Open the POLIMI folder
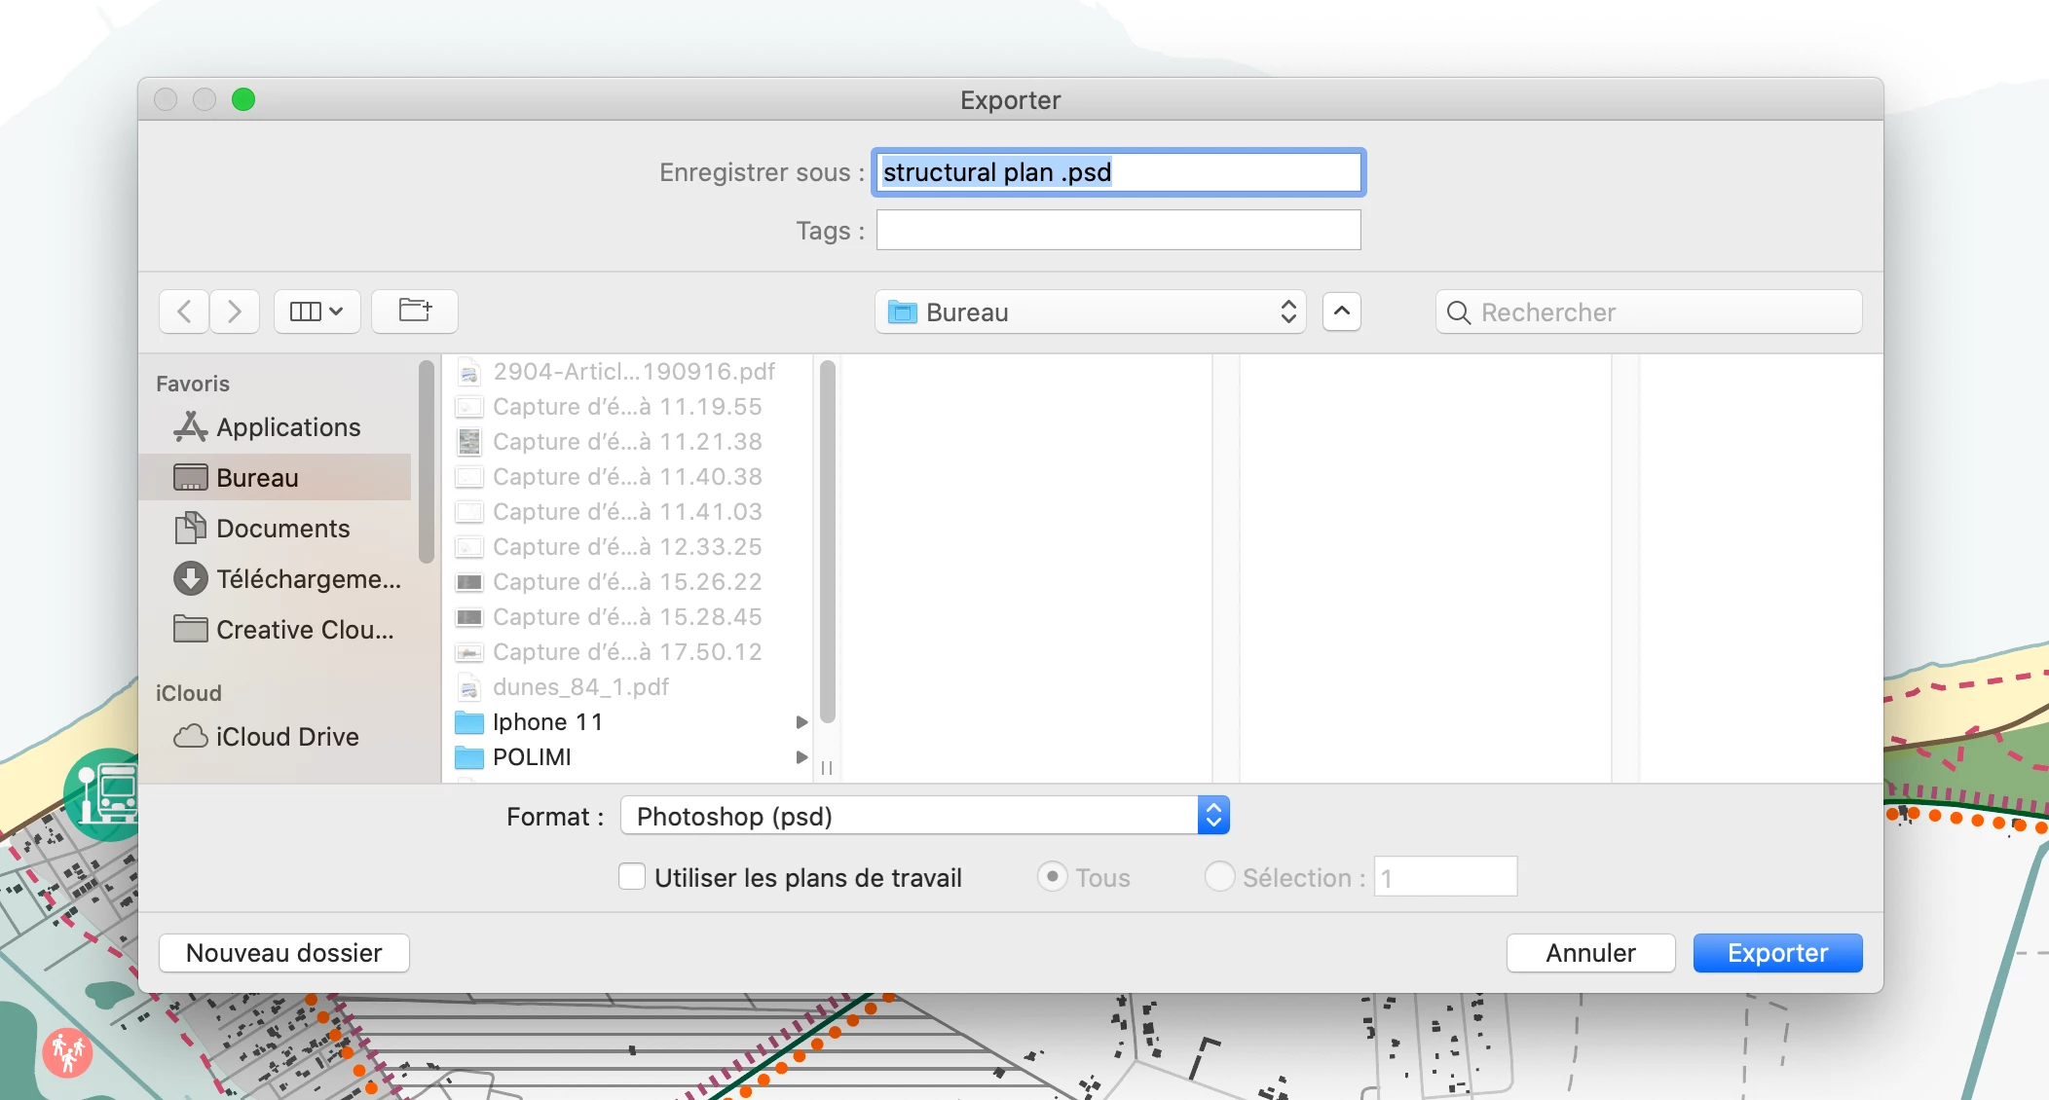Screen dimensions: 2049x1100 pyautogui.click(x=532, y=757)
